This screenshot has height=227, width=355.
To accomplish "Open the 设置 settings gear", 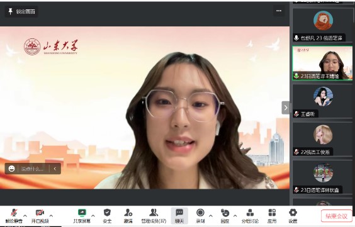I will (293, 216).
